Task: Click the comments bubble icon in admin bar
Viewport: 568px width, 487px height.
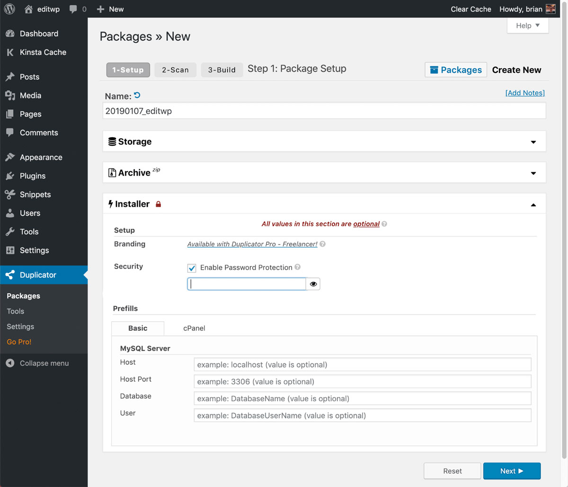Action: tap(73, 9)
